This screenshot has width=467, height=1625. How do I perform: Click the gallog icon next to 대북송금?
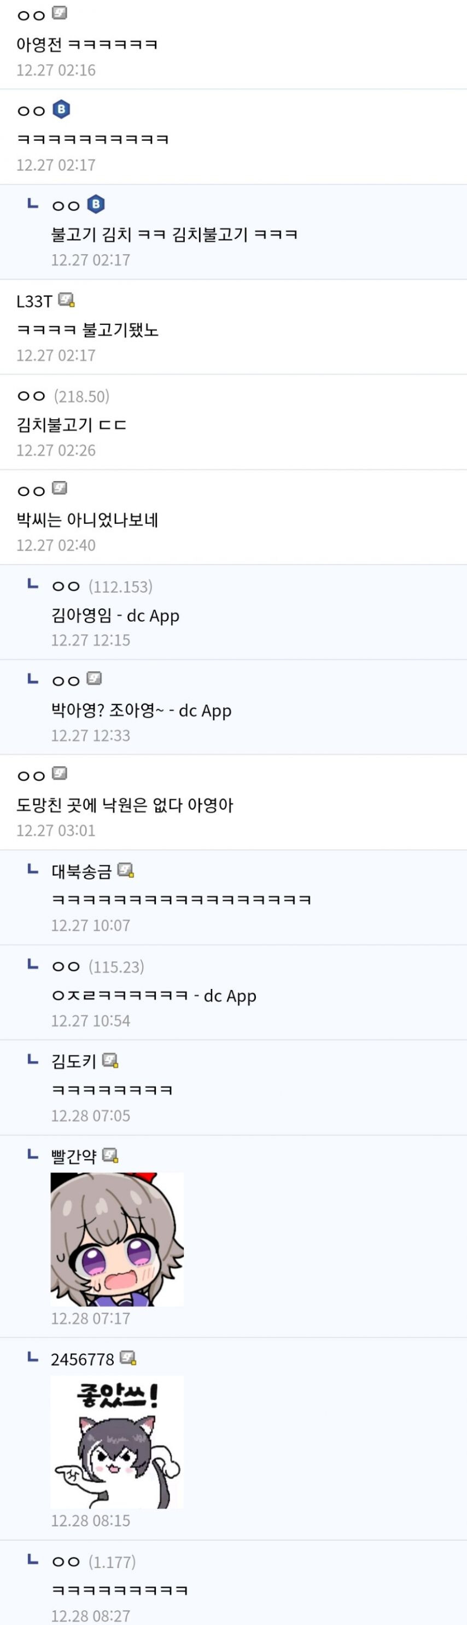[126, 871]
